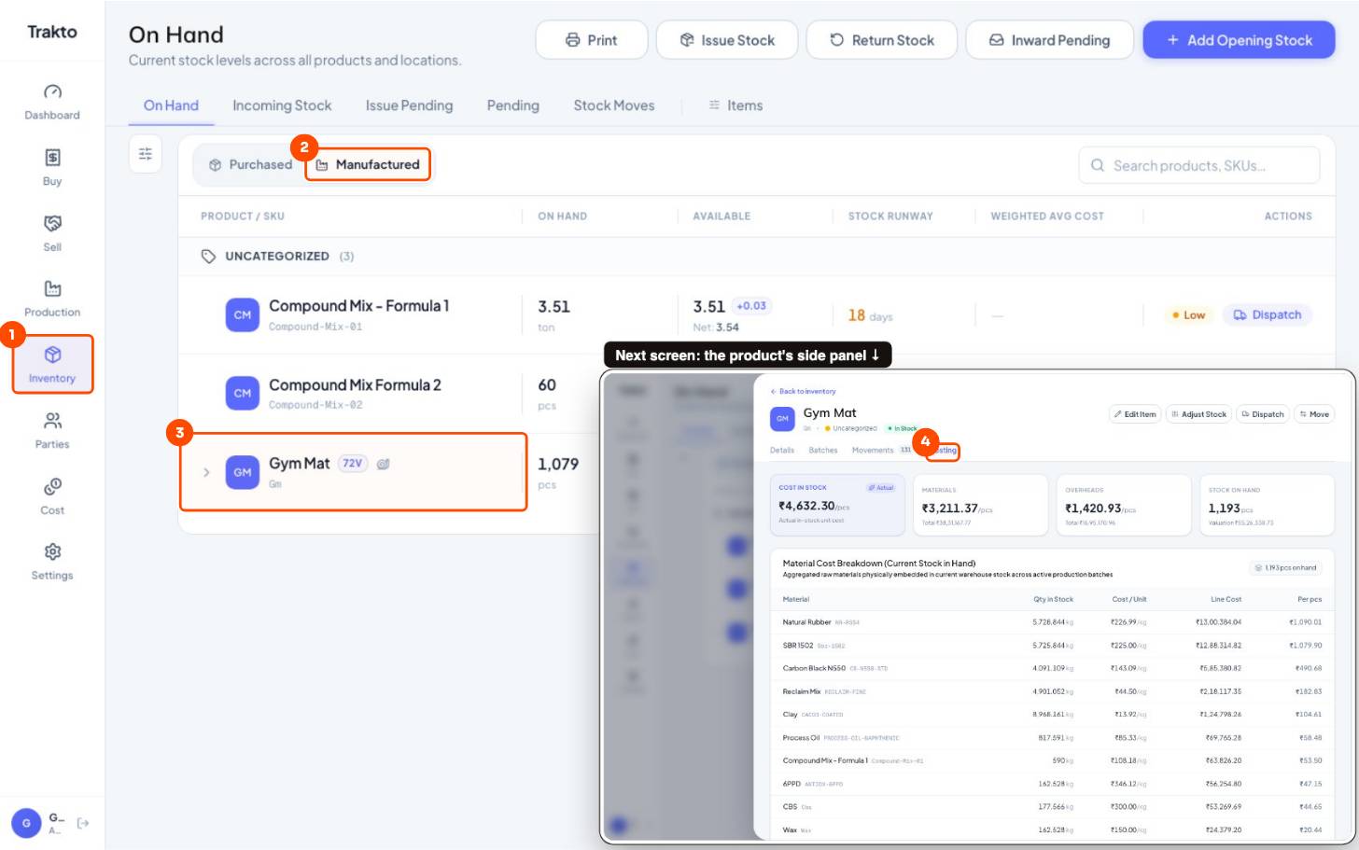Click the Print button
Viewport: 1359px width, 850px height.
pos(592,40)
